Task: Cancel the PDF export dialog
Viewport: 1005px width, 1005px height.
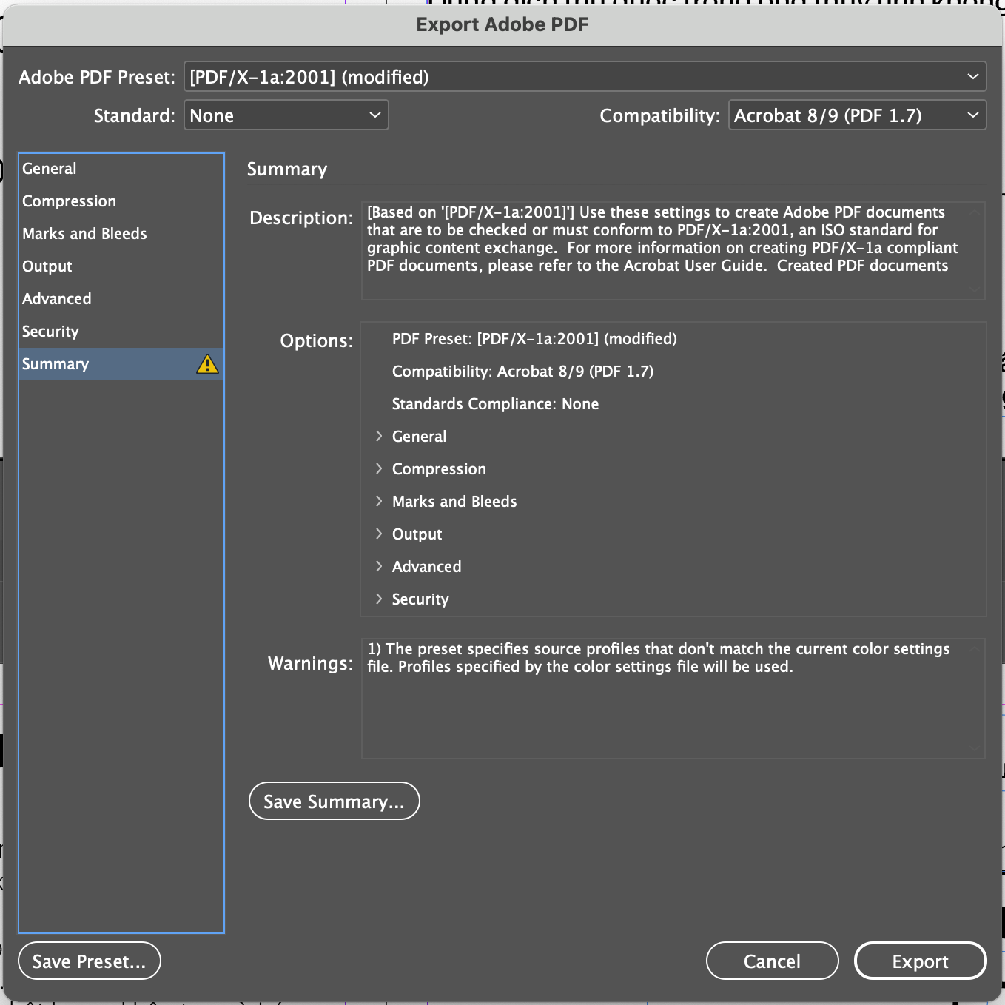Action: (x=772, y=960)
